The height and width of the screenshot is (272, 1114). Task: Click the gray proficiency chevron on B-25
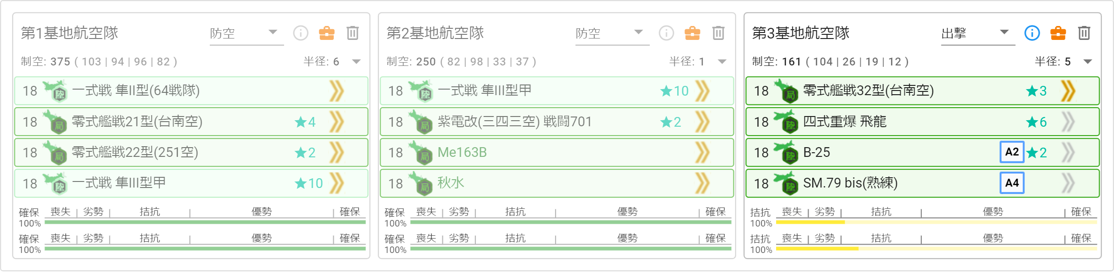1068,152
